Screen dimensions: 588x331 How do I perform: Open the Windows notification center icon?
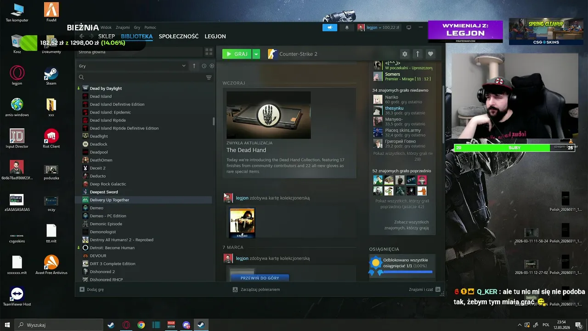pos(578,325)
